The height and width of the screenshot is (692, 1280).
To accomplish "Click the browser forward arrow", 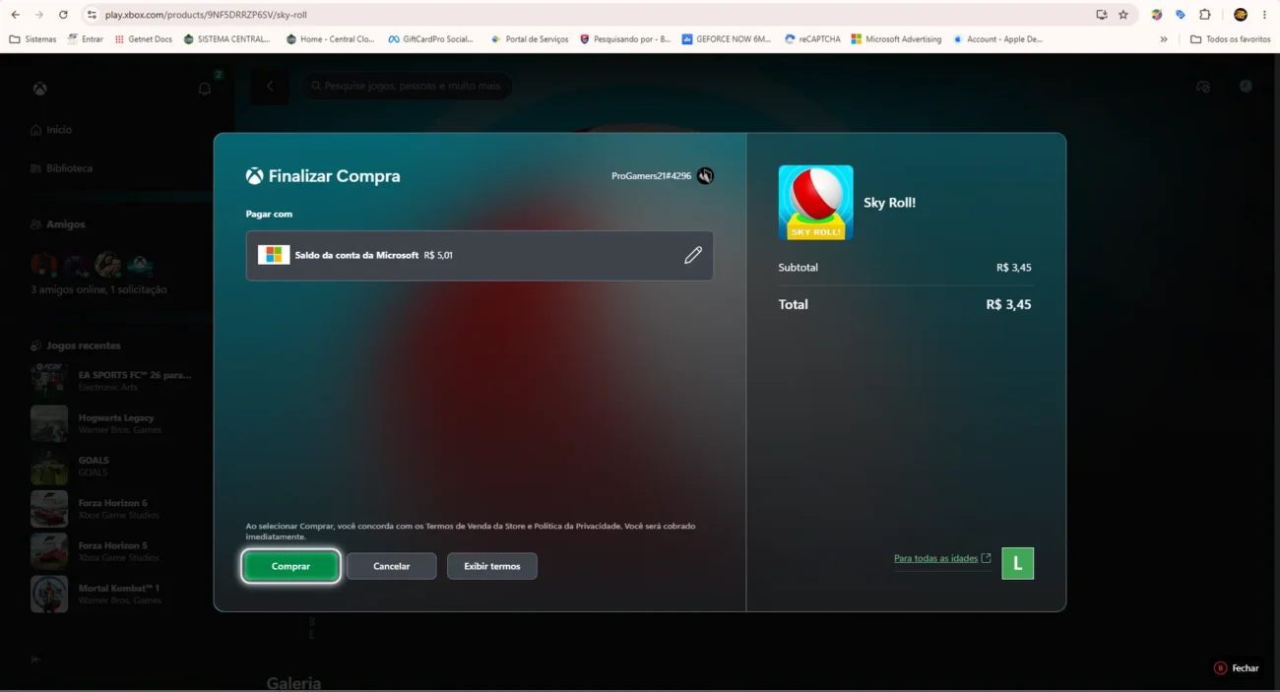I will [38, 15].
